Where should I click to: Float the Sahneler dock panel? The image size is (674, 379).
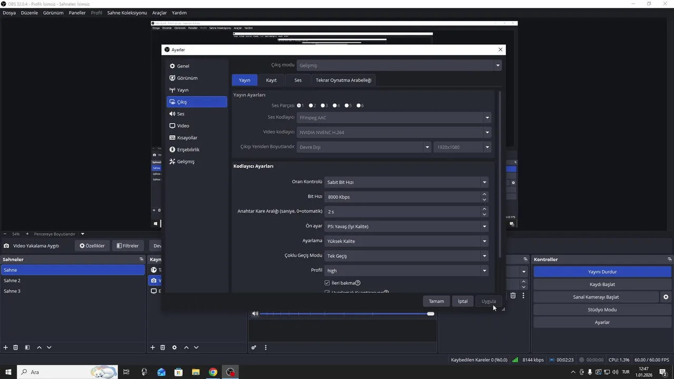141,260
